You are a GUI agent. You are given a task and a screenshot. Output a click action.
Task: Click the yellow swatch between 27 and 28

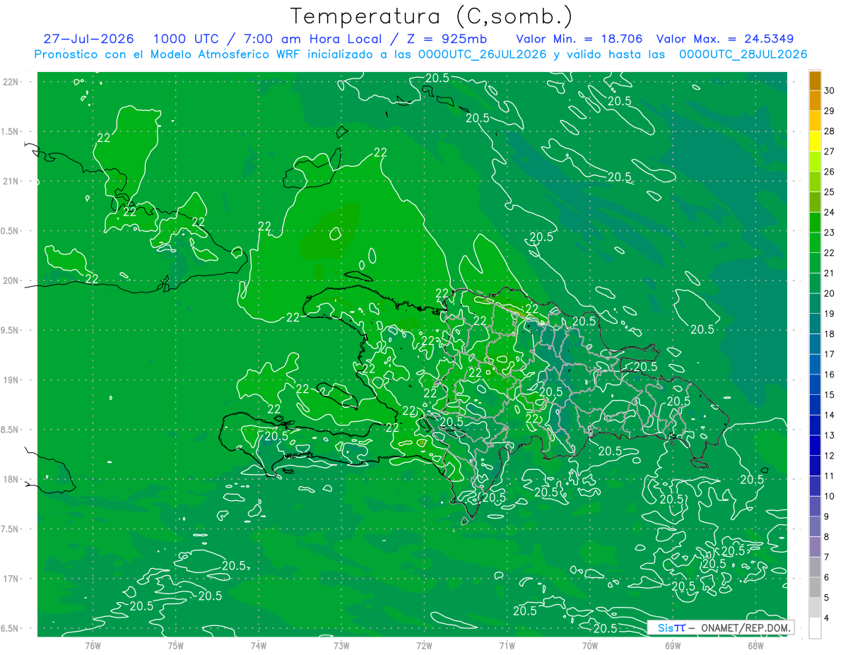coord(815,141)
